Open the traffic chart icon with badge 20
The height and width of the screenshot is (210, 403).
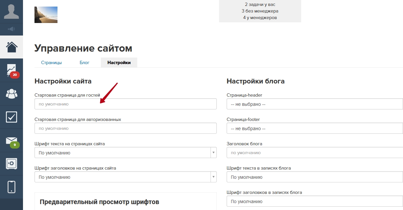tap(11, 70)
